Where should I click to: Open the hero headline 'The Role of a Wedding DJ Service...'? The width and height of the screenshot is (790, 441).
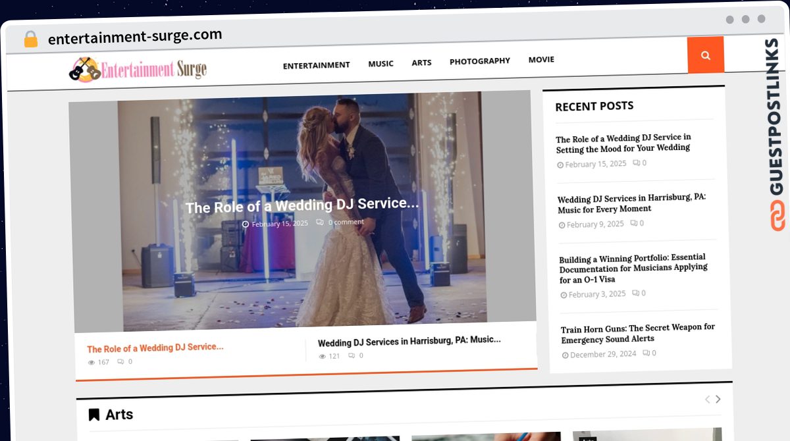(302, 205)
